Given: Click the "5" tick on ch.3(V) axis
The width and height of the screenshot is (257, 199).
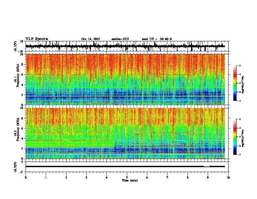Looking at the screenshot, I should click(22, 162).
